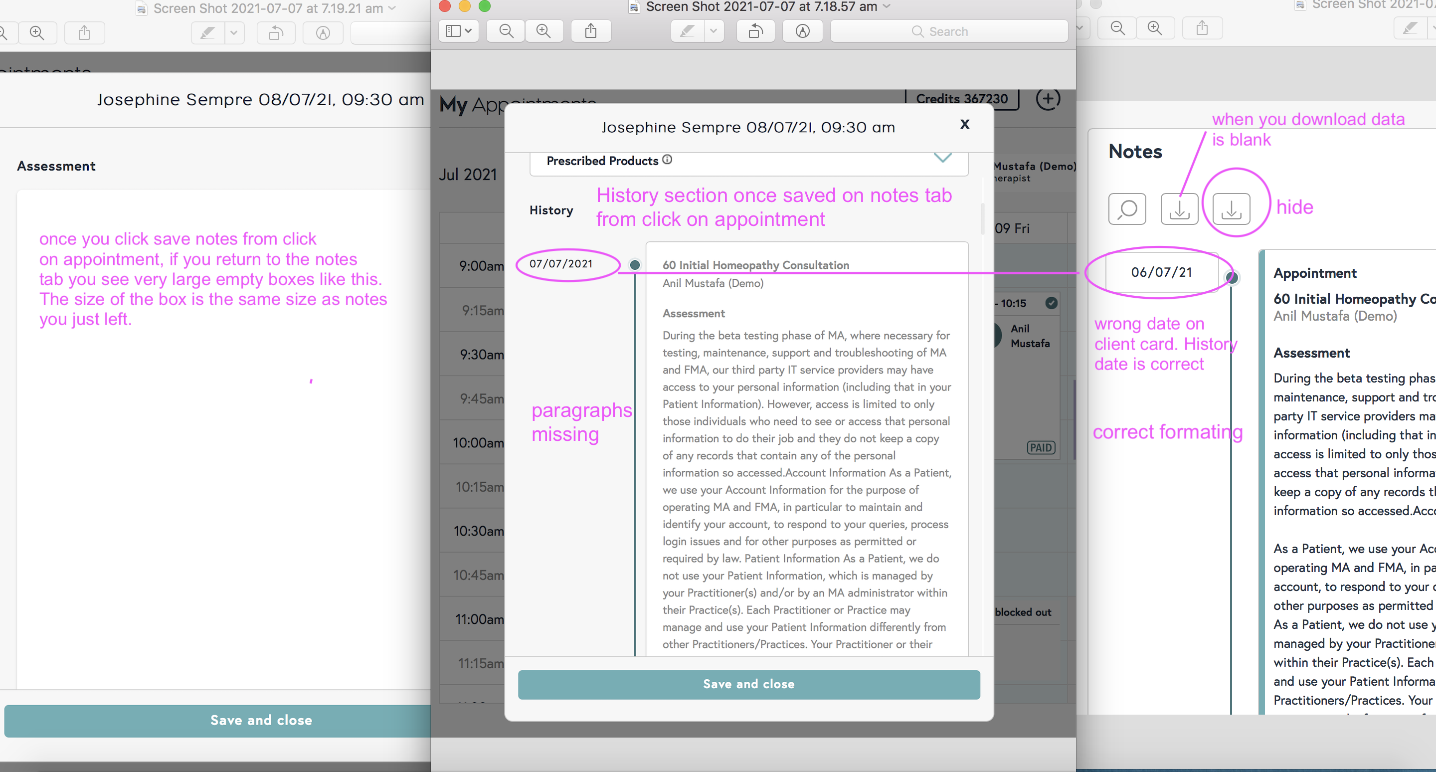1436x772 pixels.
Task: Click the Preview Search field
Action: tap(948, 31)
